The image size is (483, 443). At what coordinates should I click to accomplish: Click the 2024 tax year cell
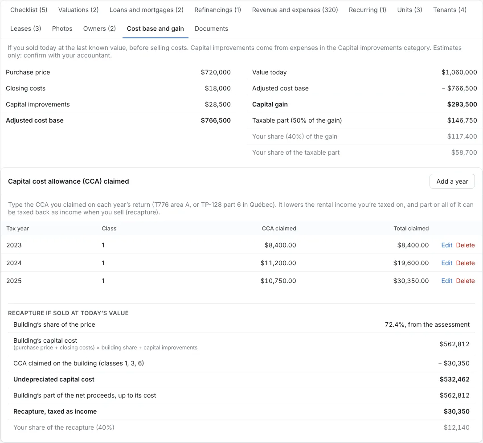[14, 263]
